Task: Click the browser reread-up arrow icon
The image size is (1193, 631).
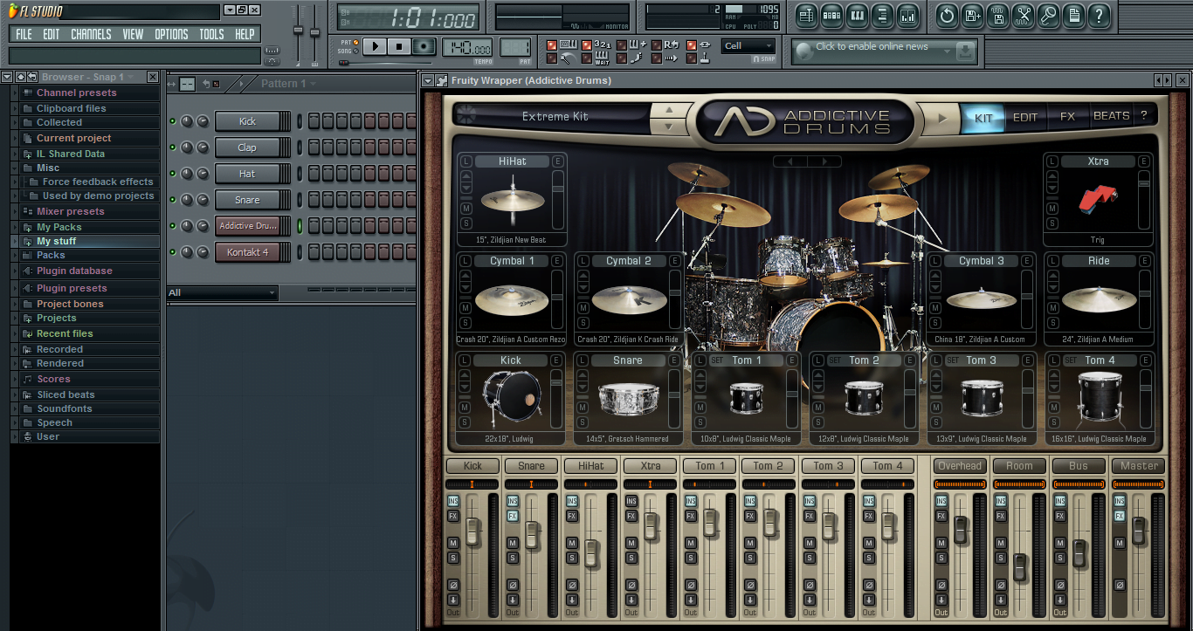Action: pyautogui.click(x=20, y=78)
